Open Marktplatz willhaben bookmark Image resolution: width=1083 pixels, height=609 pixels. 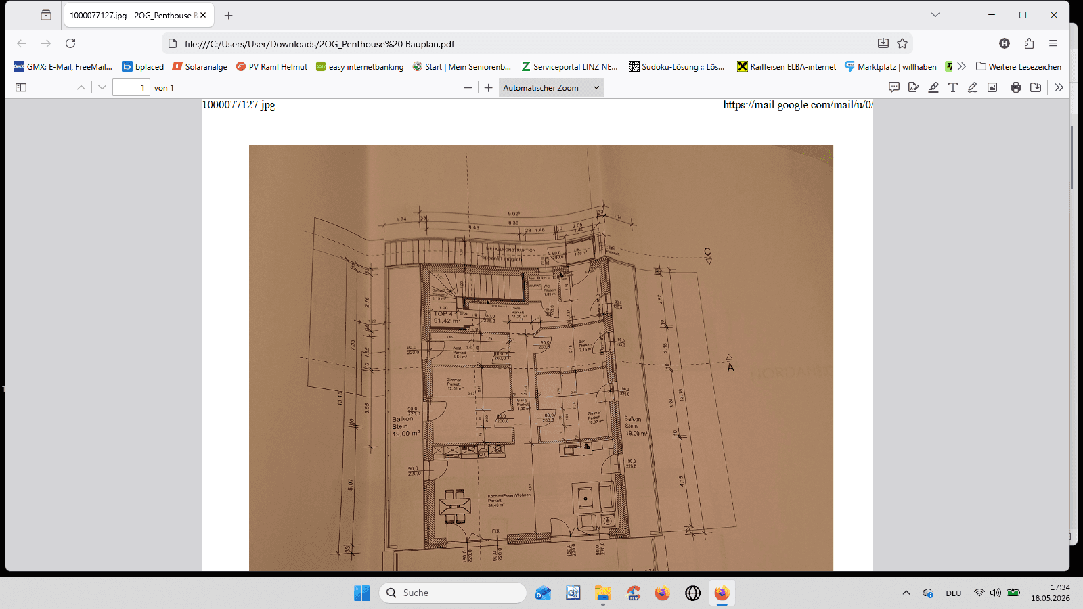click(891, 66)
